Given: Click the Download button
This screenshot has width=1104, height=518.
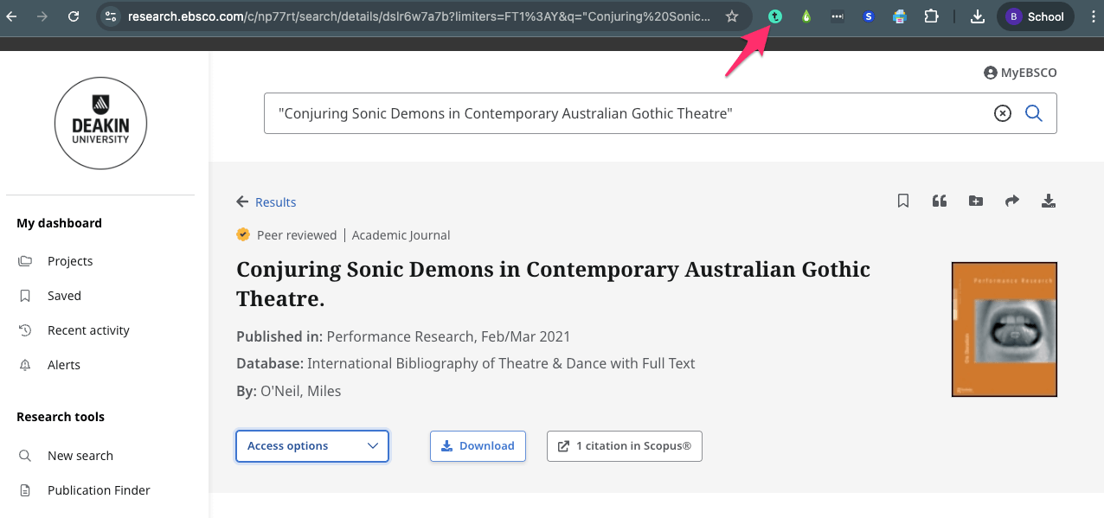Looking at the screenshot, I should [x=478, y=446].
